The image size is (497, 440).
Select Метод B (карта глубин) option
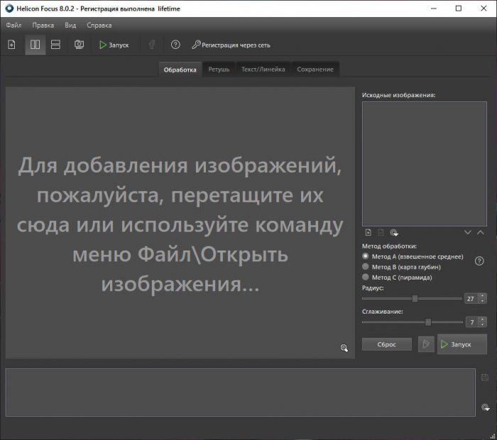[x=366, y=267]
